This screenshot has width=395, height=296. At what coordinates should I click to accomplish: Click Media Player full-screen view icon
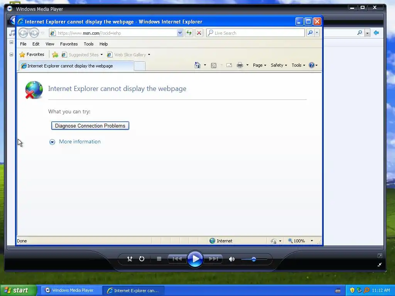point(380,256)
